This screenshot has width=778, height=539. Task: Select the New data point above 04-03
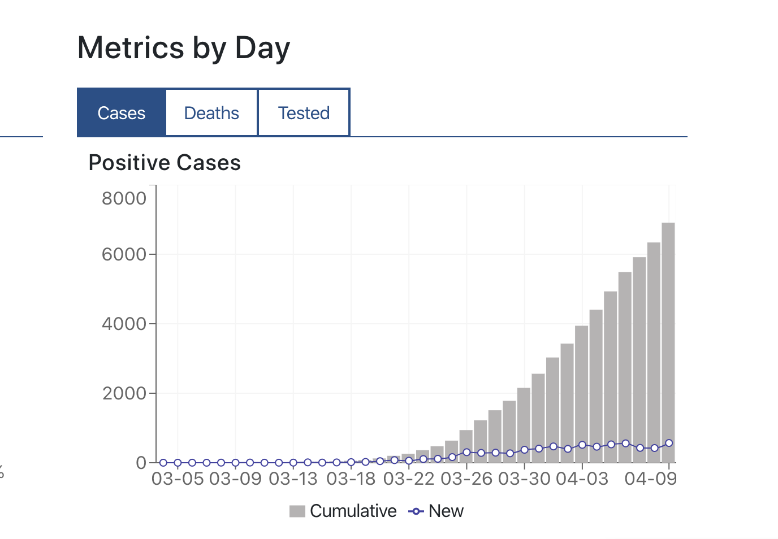click(582, 445)
